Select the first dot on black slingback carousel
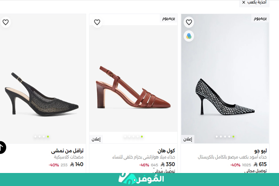 tap(35, 137)
